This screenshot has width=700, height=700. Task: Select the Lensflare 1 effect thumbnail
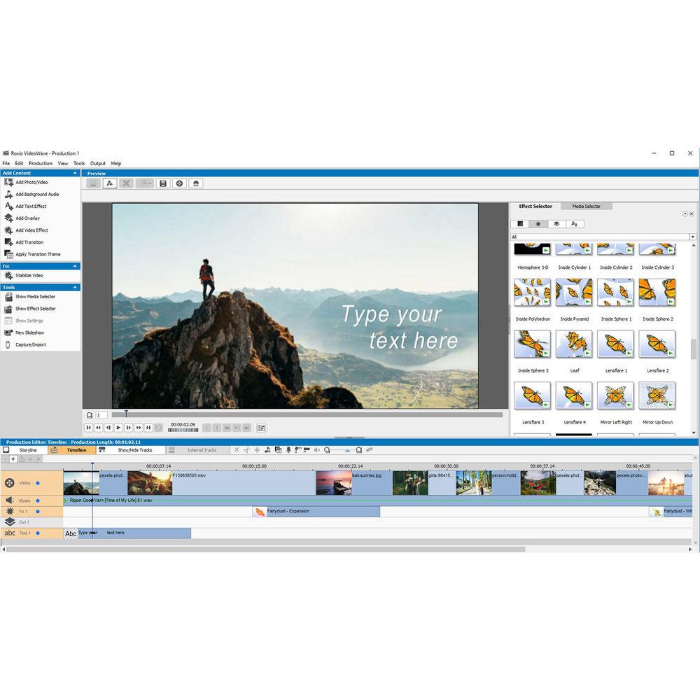[616, 344]
